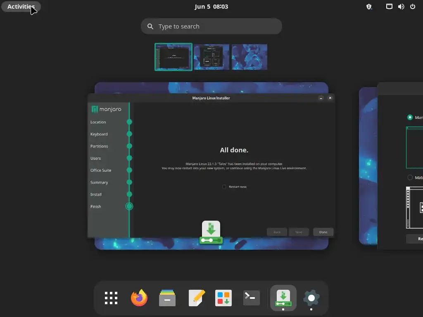This screenshot has height=317, width=423.
Task: Open the Files manager dock icon
Action: click(167, 298)
